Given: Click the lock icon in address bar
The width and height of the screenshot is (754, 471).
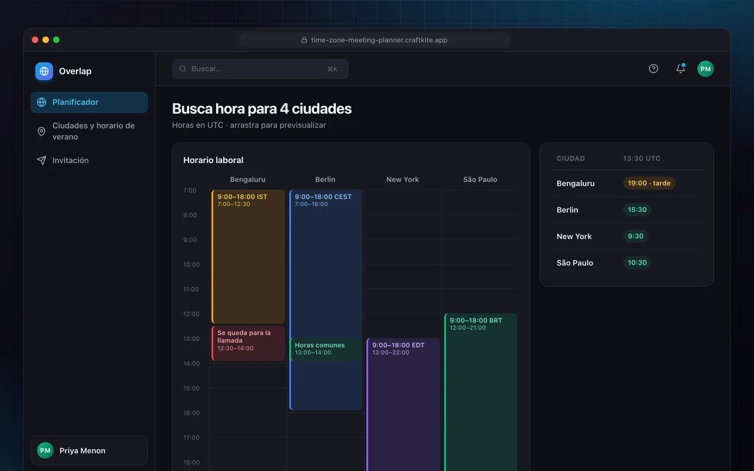Looking at the screenshot, I should [x=304, y=40].
